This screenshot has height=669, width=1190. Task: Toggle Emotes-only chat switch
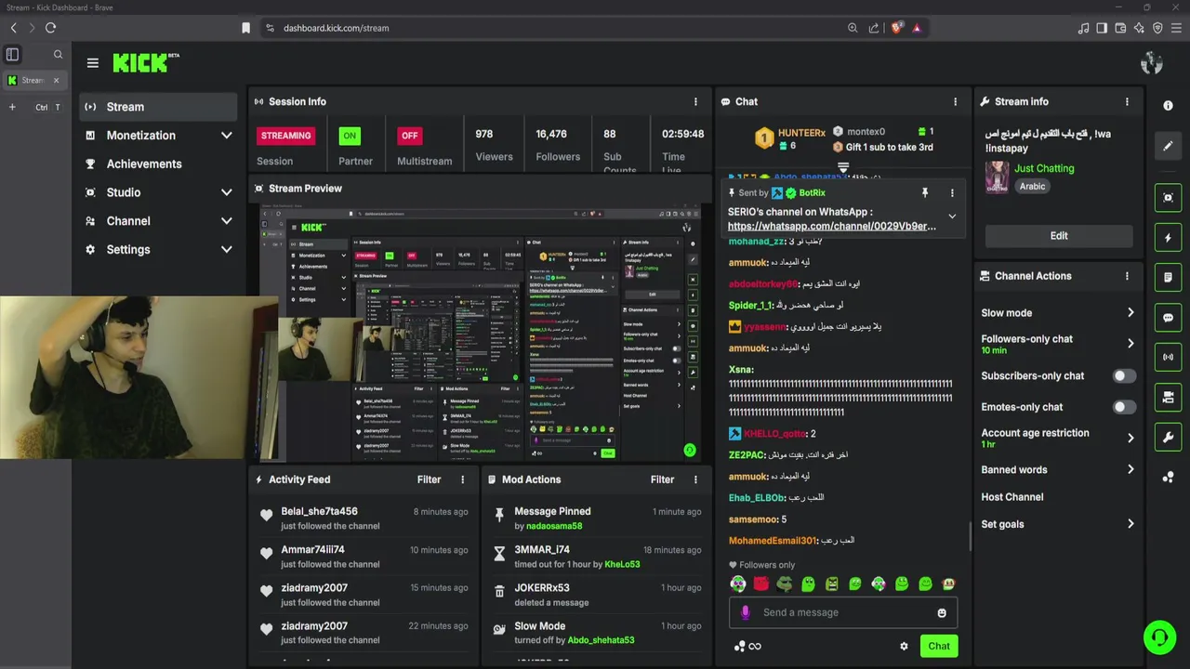click(x=1123, y=407)
